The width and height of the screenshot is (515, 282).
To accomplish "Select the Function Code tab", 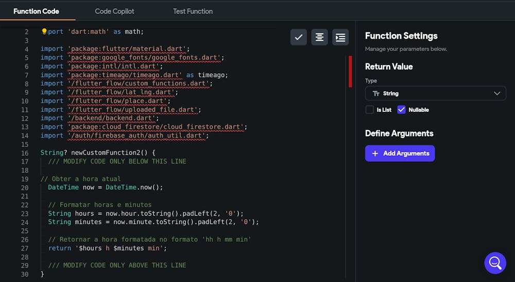I will coord(36,11).
